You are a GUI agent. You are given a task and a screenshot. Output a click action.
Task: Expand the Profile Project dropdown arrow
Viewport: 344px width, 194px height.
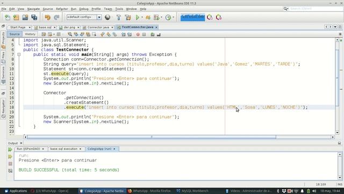pos(161,17)
